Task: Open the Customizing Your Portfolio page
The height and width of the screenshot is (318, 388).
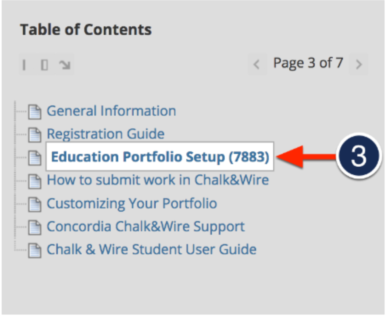Action: [x=132, y=203]
